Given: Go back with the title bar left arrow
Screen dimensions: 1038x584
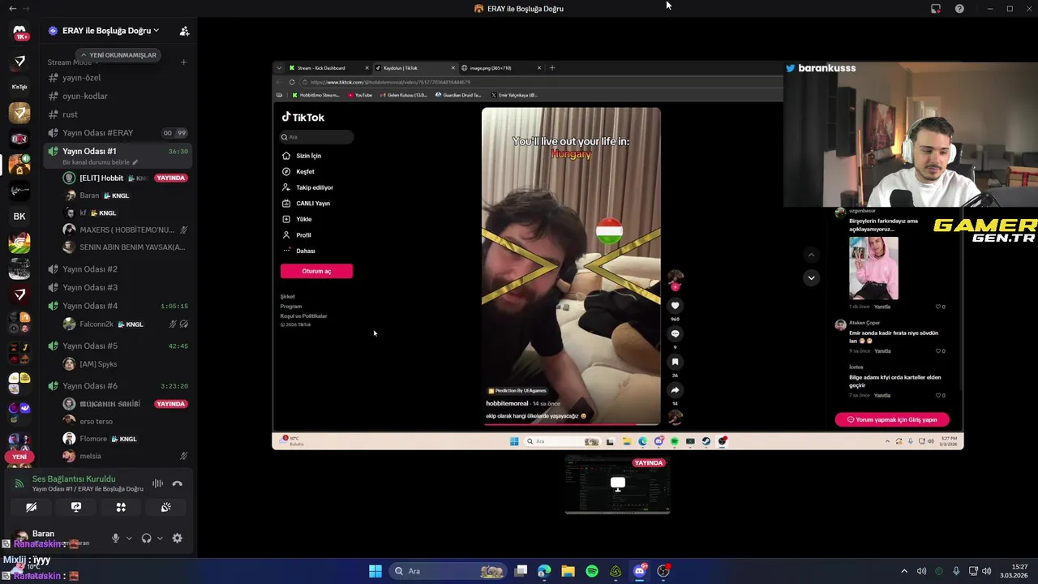Looking at the screenshot, I should tap(12, 8).
